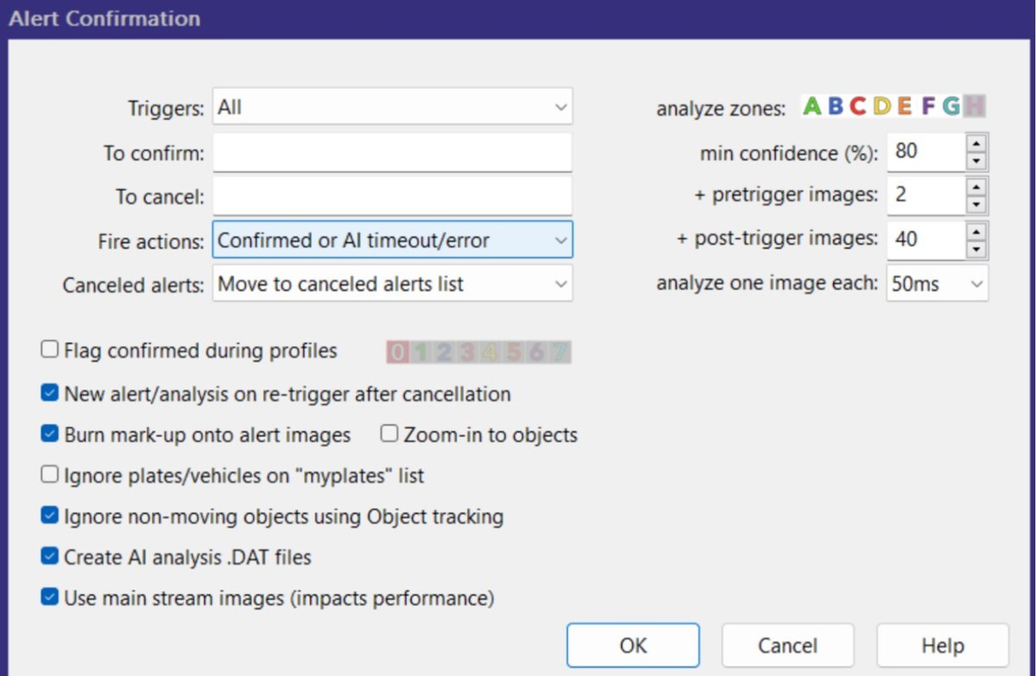
Task: Uncheck Use main stream images option
Action: [49, 597]
